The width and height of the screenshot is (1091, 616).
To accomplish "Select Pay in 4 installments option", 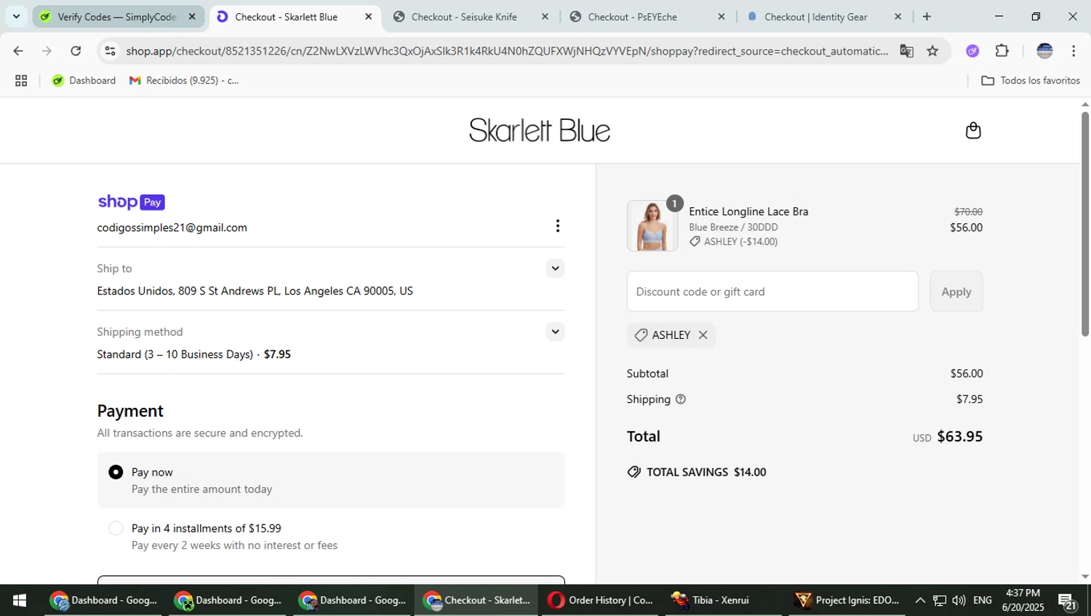I will 116,529.
